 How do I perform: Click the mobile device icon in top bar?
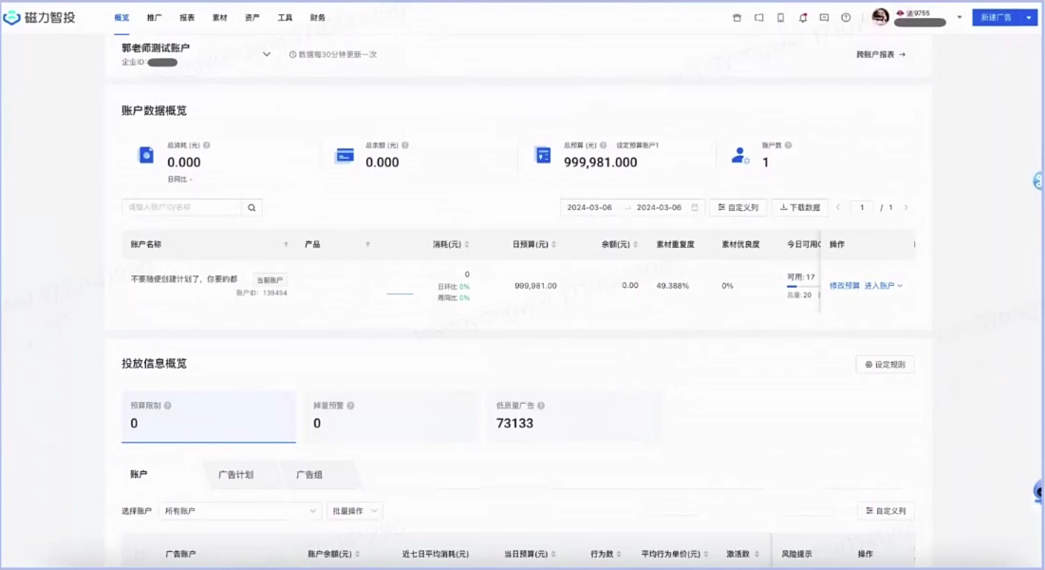[x=780, y=16]
